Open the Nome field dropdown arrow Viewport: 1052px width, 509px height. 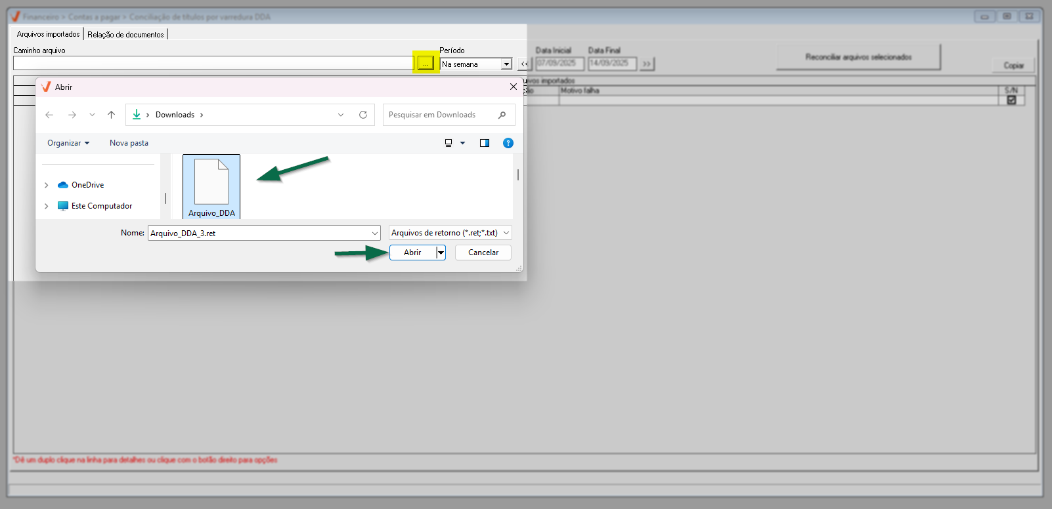[x=375, y=233]
